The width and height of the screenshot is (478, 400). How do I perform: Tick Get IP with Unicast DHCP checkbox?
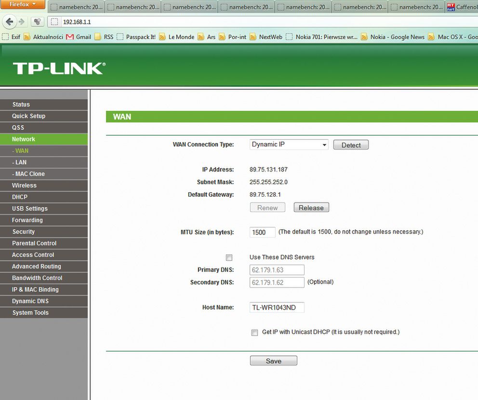pyautogui.click(x=254, y=333)
